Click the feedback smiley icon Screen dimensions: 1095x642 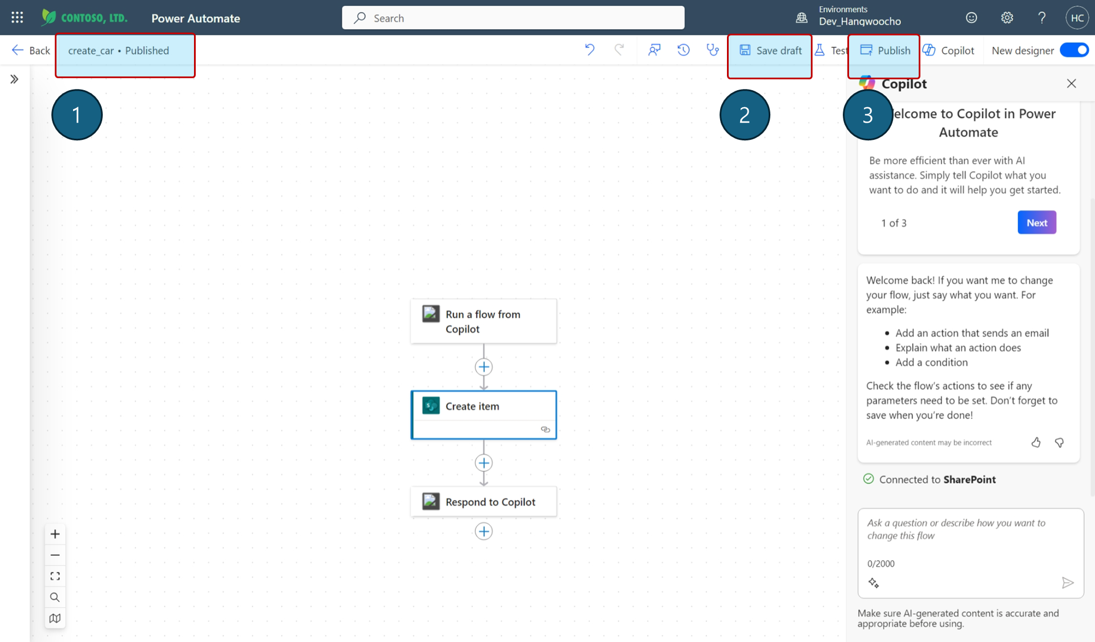point(971,18)
